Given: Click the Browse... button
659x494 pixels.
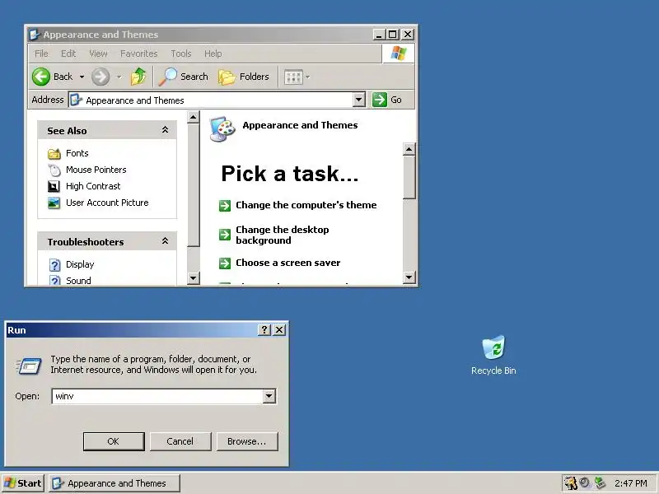Looking at the screenshot, I should [246, 441].
